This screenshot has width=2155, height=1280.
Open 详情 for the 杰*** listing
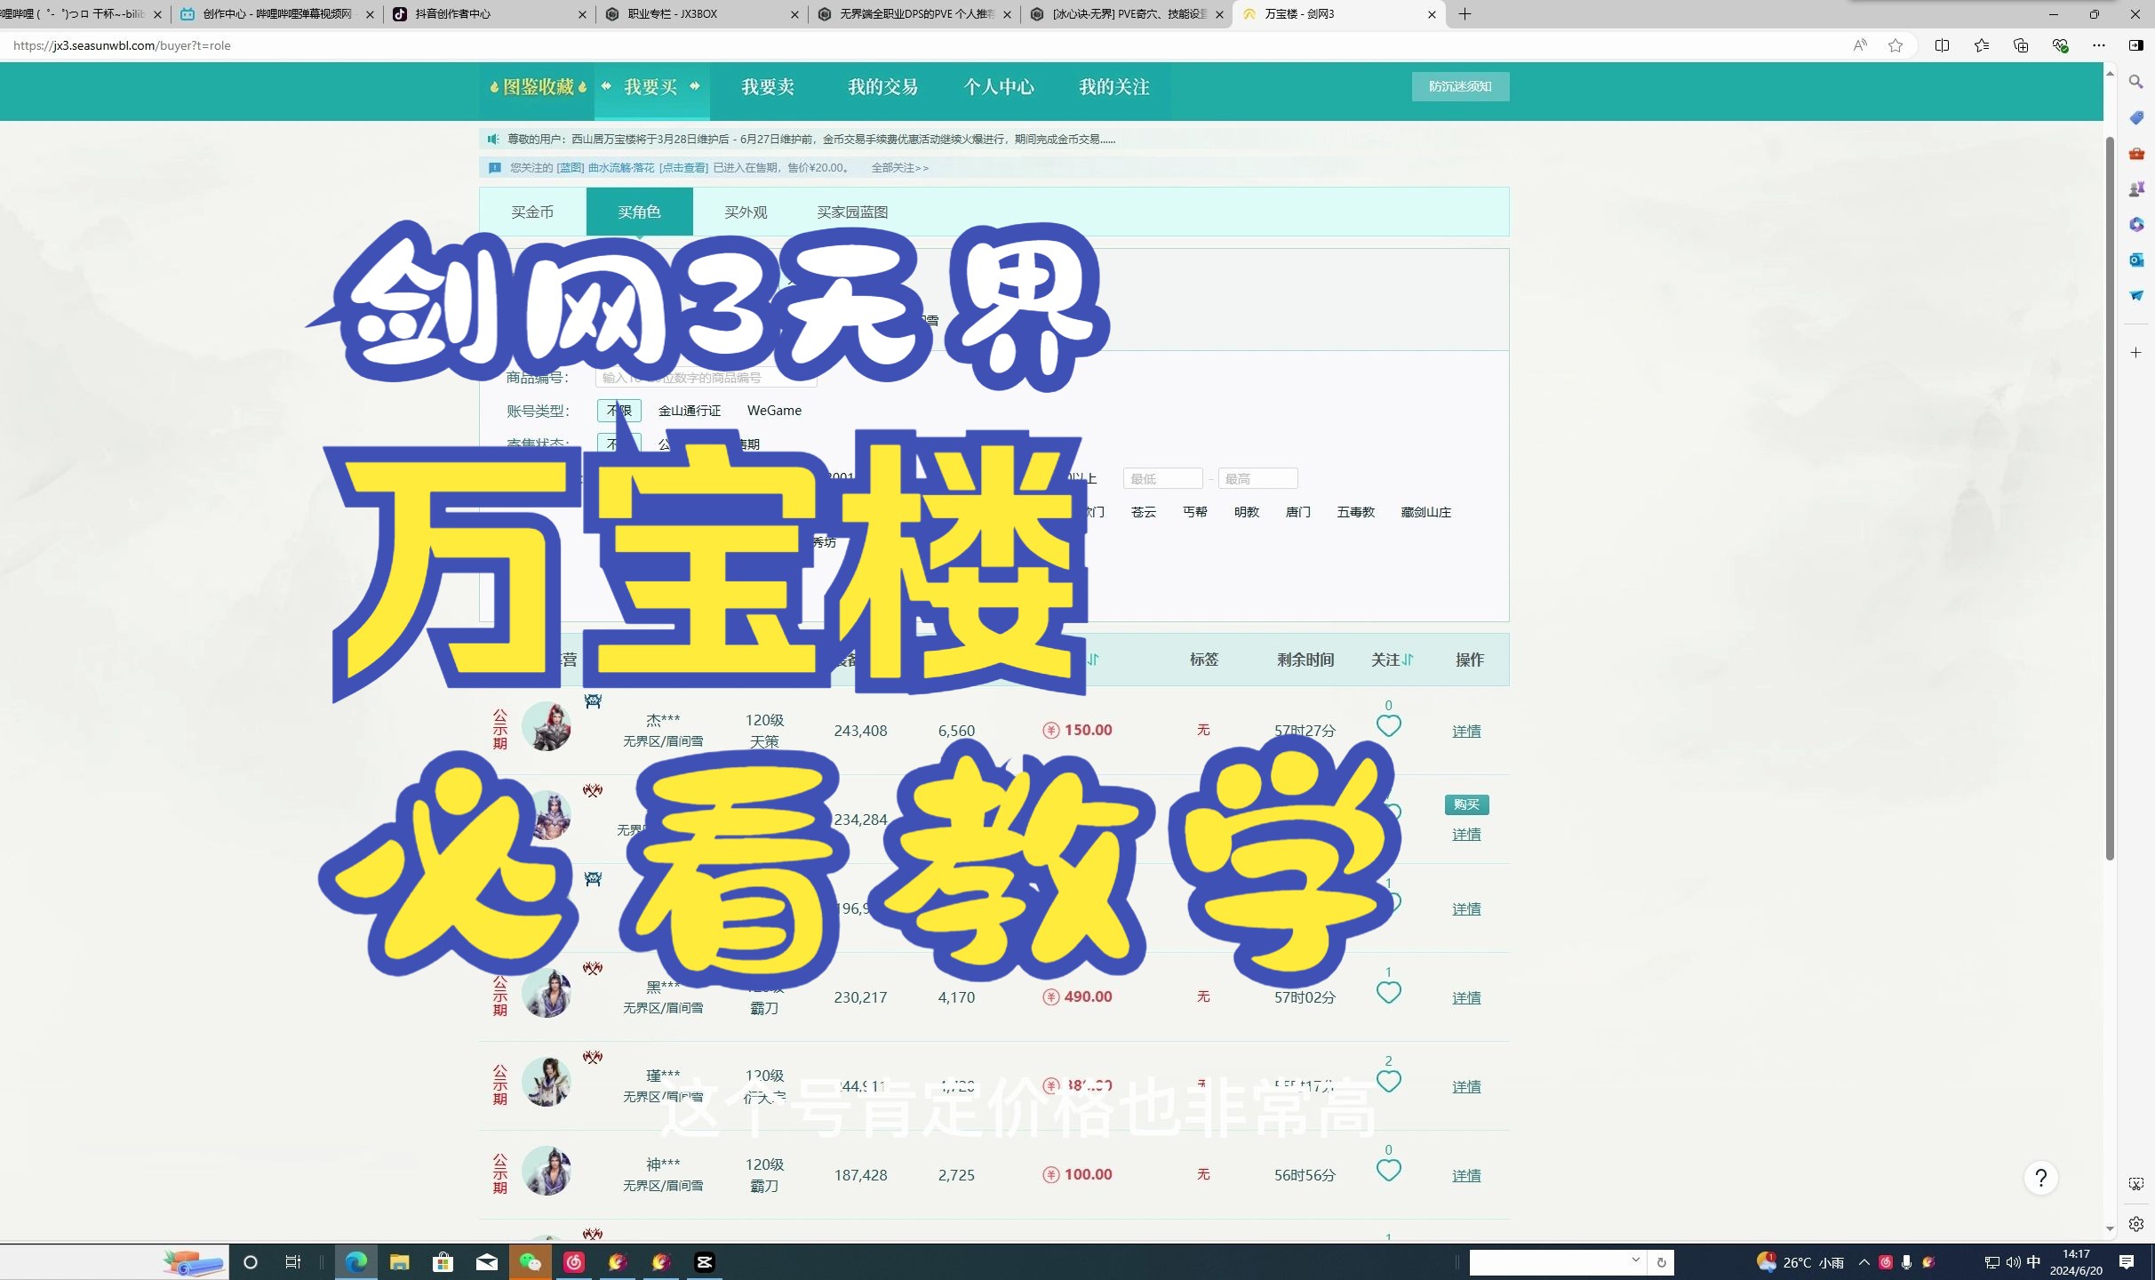[x=1466, y=731]
